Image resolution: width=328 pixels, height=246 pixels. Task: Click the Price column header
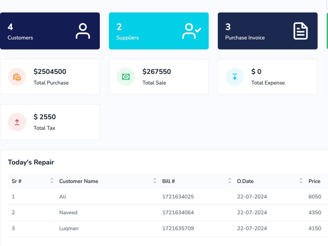pos(314,181)
